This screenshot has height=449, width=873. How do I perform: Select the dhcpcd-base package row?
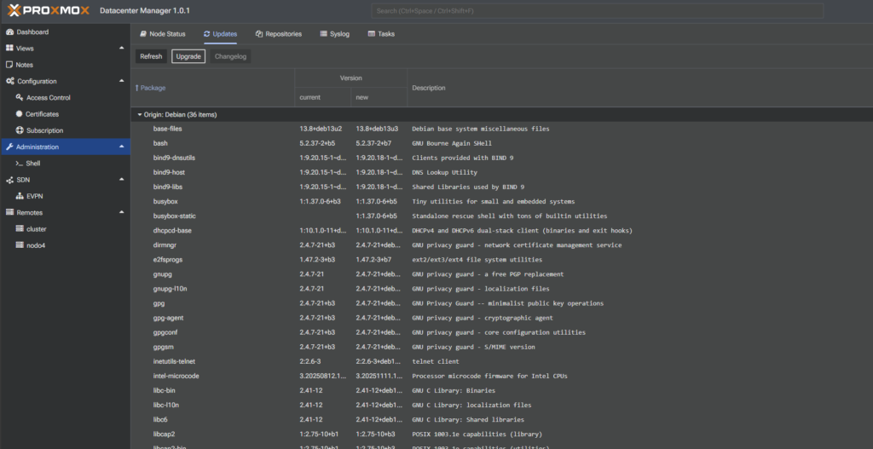[x=501, y=230]
